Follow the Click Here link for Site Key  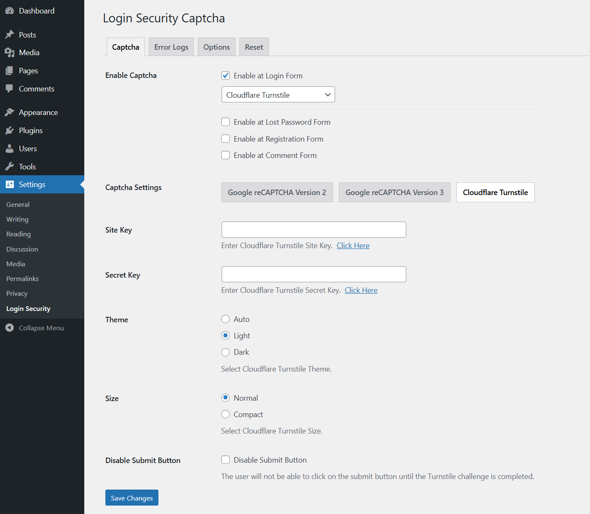(x=353, y=245)
